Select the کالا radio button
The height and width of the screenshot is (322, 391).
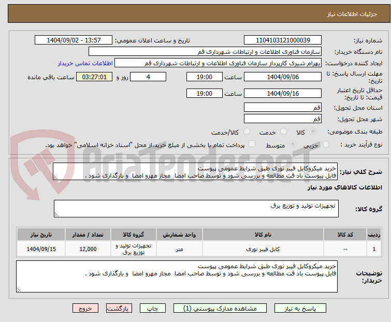pyautogui.click(x=313, y=131)
